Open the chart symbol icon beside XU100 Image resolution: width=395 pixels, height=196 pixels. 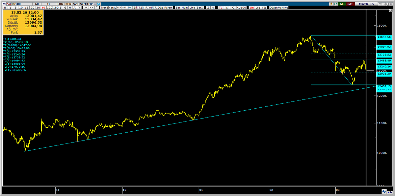point(10,4)
